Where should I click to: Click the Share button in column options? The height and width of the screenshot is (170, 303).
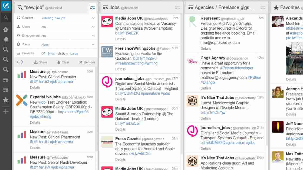pyautogui.click(x=40, y=62)
